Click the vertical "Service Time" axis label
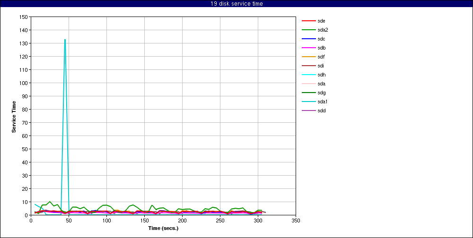This screenshot has width=473, height=238. tap(14, 116)
